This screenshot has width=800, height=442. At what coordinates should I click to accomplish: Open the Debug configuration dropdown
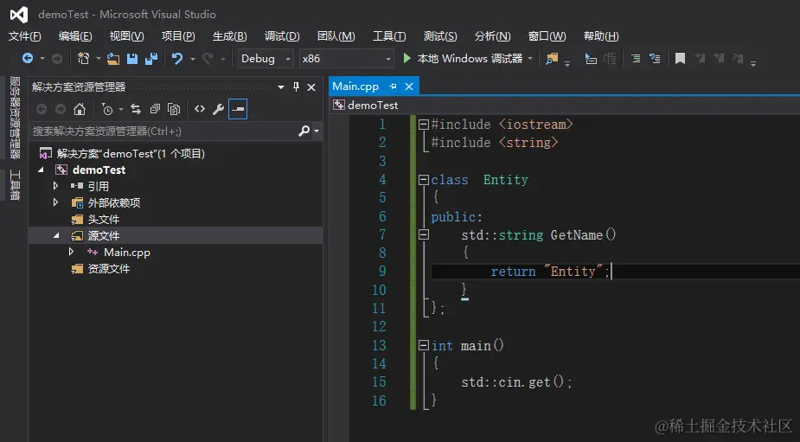[x=266, y=59]
